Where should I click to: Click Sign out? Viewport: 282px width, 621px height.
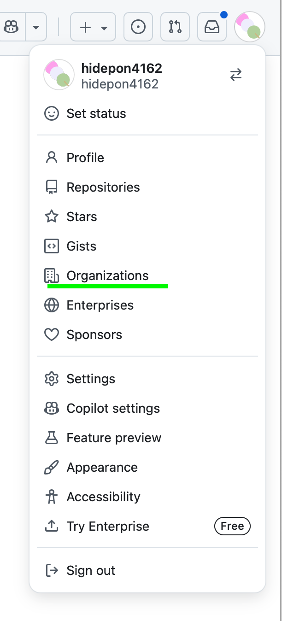tap(91, 571)
